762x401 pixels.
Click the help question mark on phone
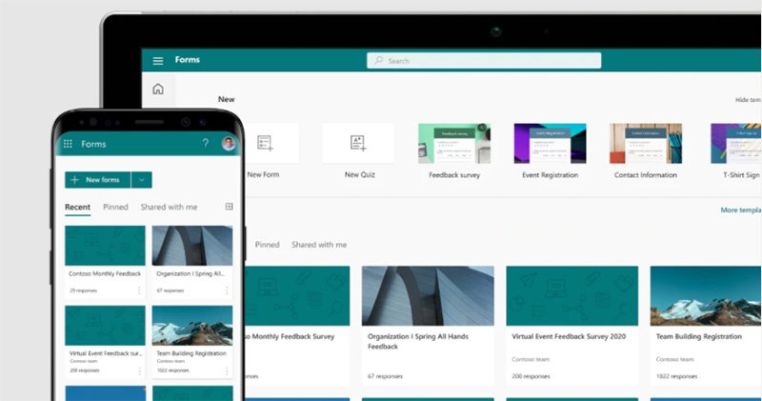pos(205,143)
